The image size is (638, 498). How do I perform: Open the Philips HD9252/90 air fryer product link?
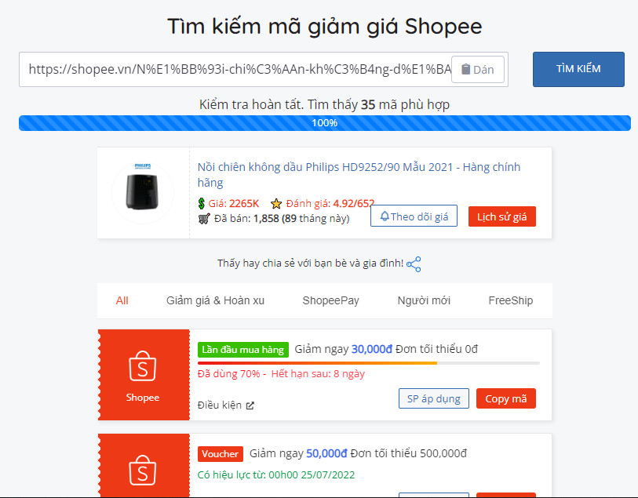[359, 175]
